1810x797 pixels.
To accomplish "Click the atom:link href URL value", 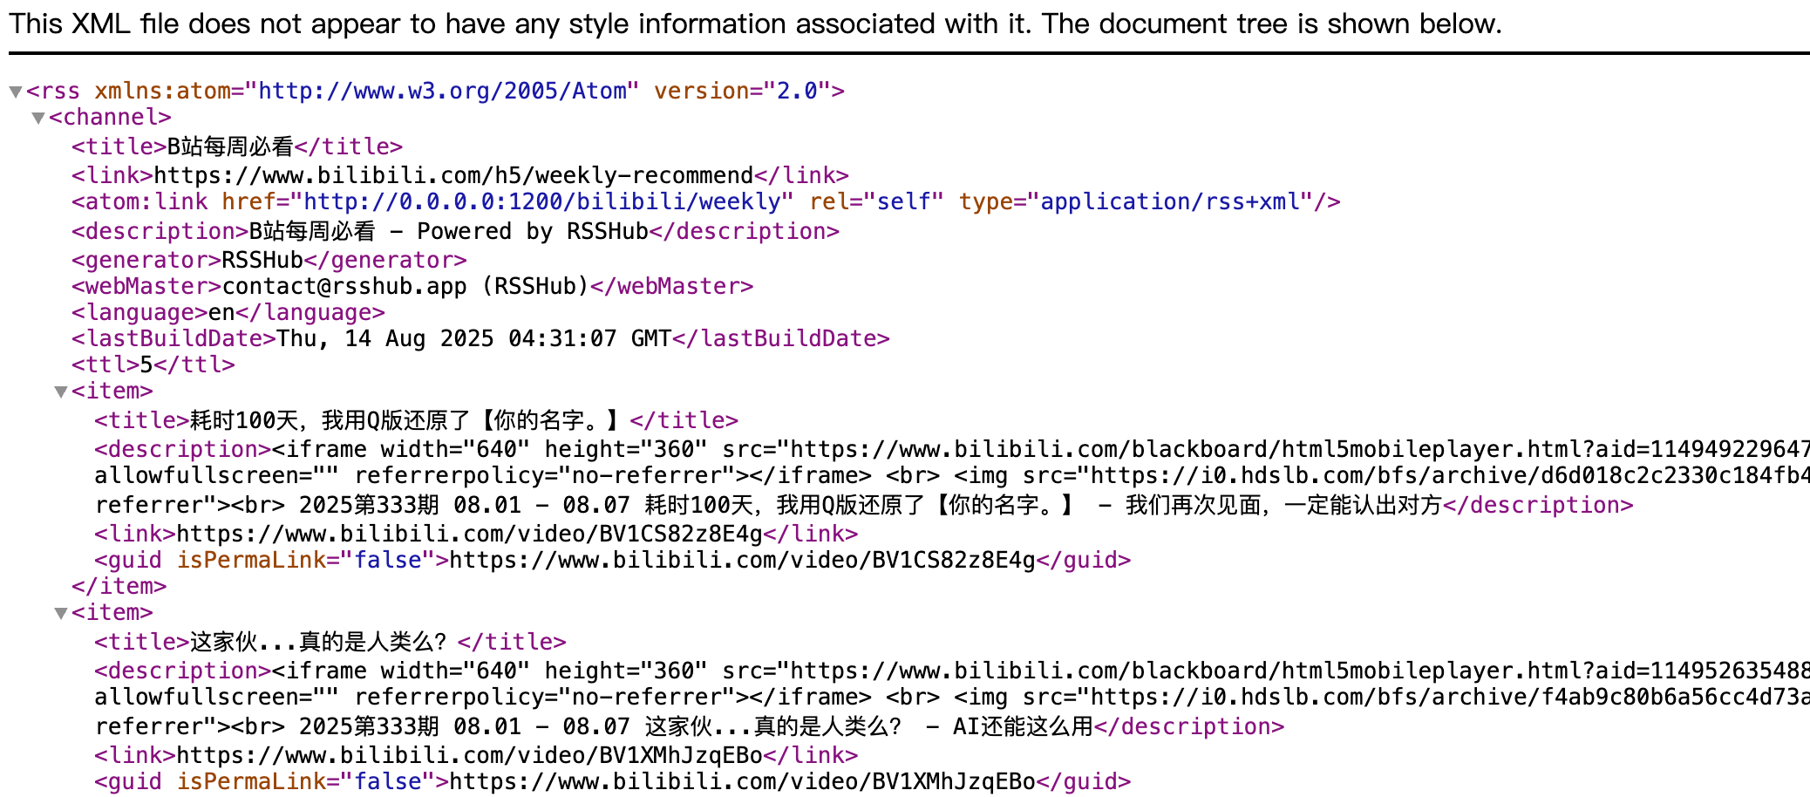I will 541,201.
